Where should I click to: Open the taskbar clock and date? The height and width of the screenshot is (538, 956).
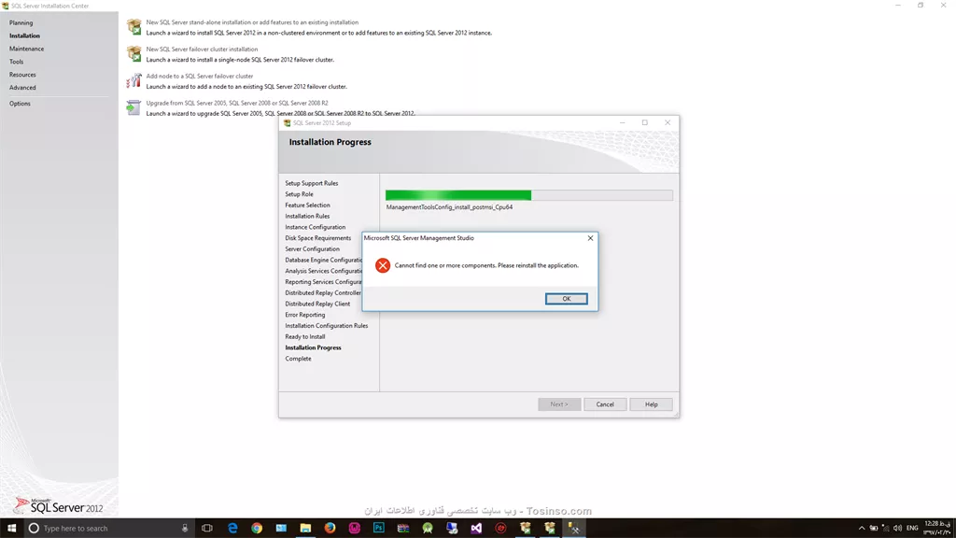click(937, 529)
